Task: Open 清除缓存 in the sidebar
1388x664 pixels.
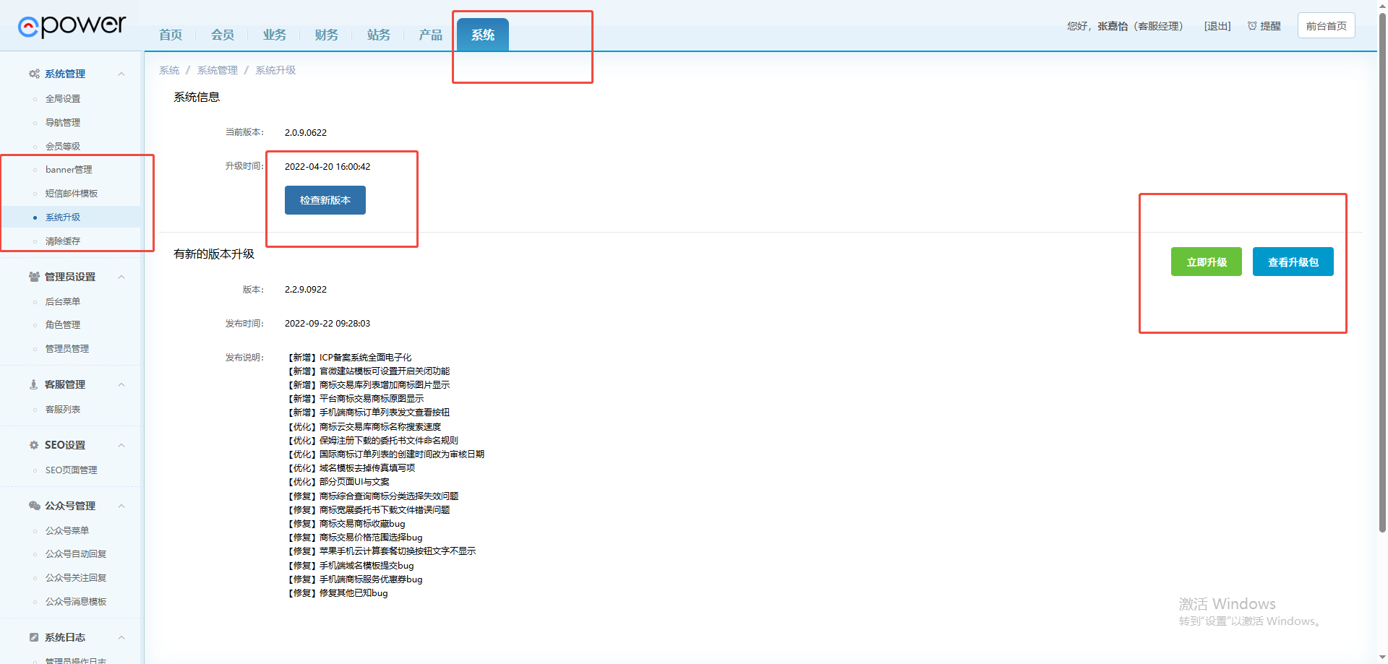Action: click(63, 241)
